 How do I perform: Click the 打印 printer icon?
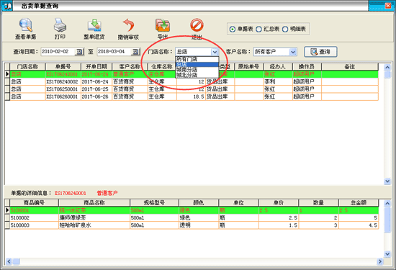coord(60,25)
